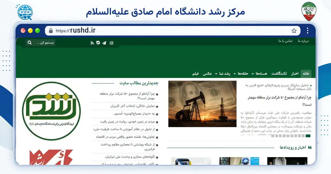This screenshot has height=174, width=331.
Task: Open the حلقه‌ها menu label
Action: 242,73
